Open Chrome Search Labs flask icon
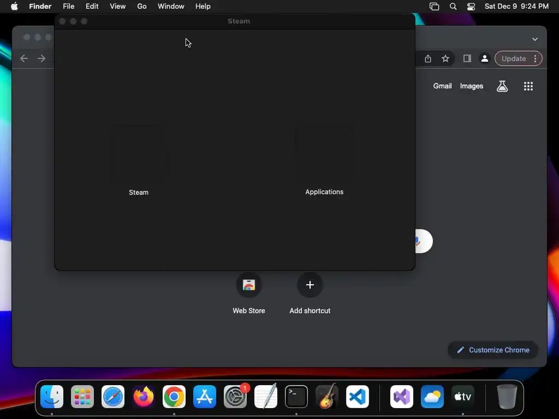 (x=502, y=86)
